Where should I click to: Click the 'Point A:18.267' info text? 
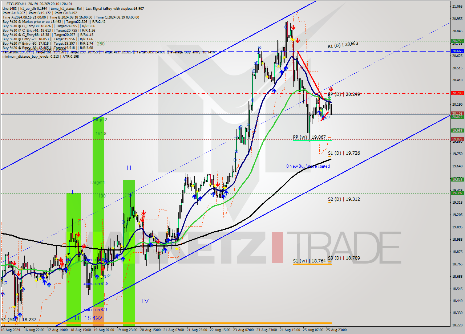14,13
